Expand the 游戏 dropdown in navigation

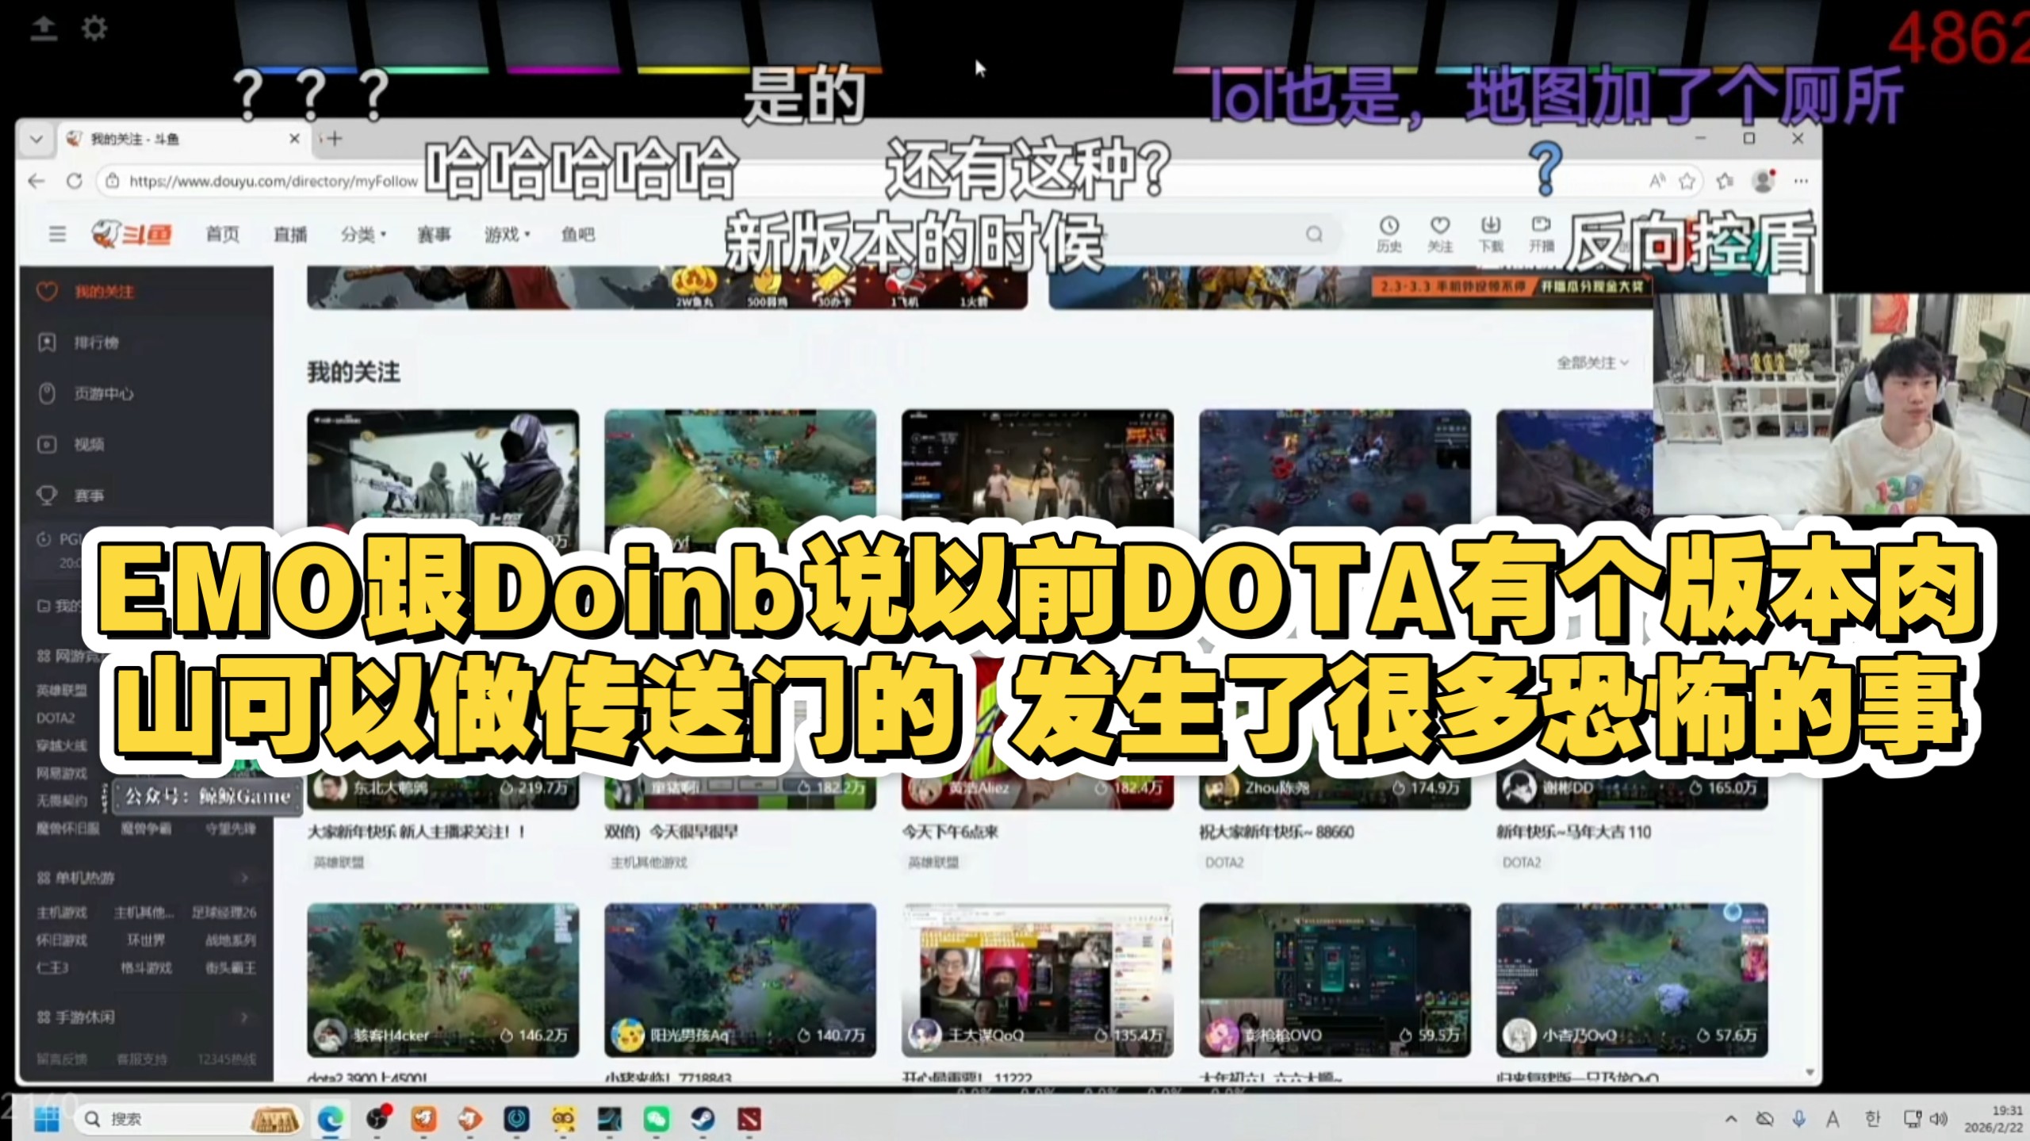tap(507, 235)
